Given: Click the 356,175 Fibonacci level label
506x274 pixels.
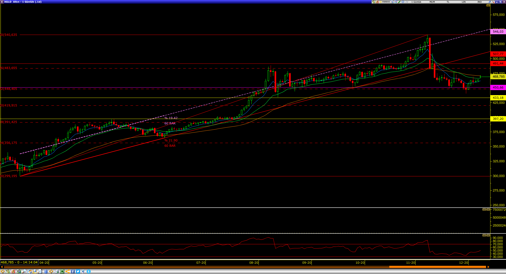Looking at the screenshot, I should [x=9, y=143].
